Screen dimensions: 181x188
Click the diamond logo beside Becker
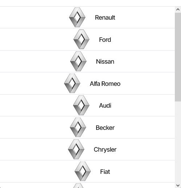(78, 127)
